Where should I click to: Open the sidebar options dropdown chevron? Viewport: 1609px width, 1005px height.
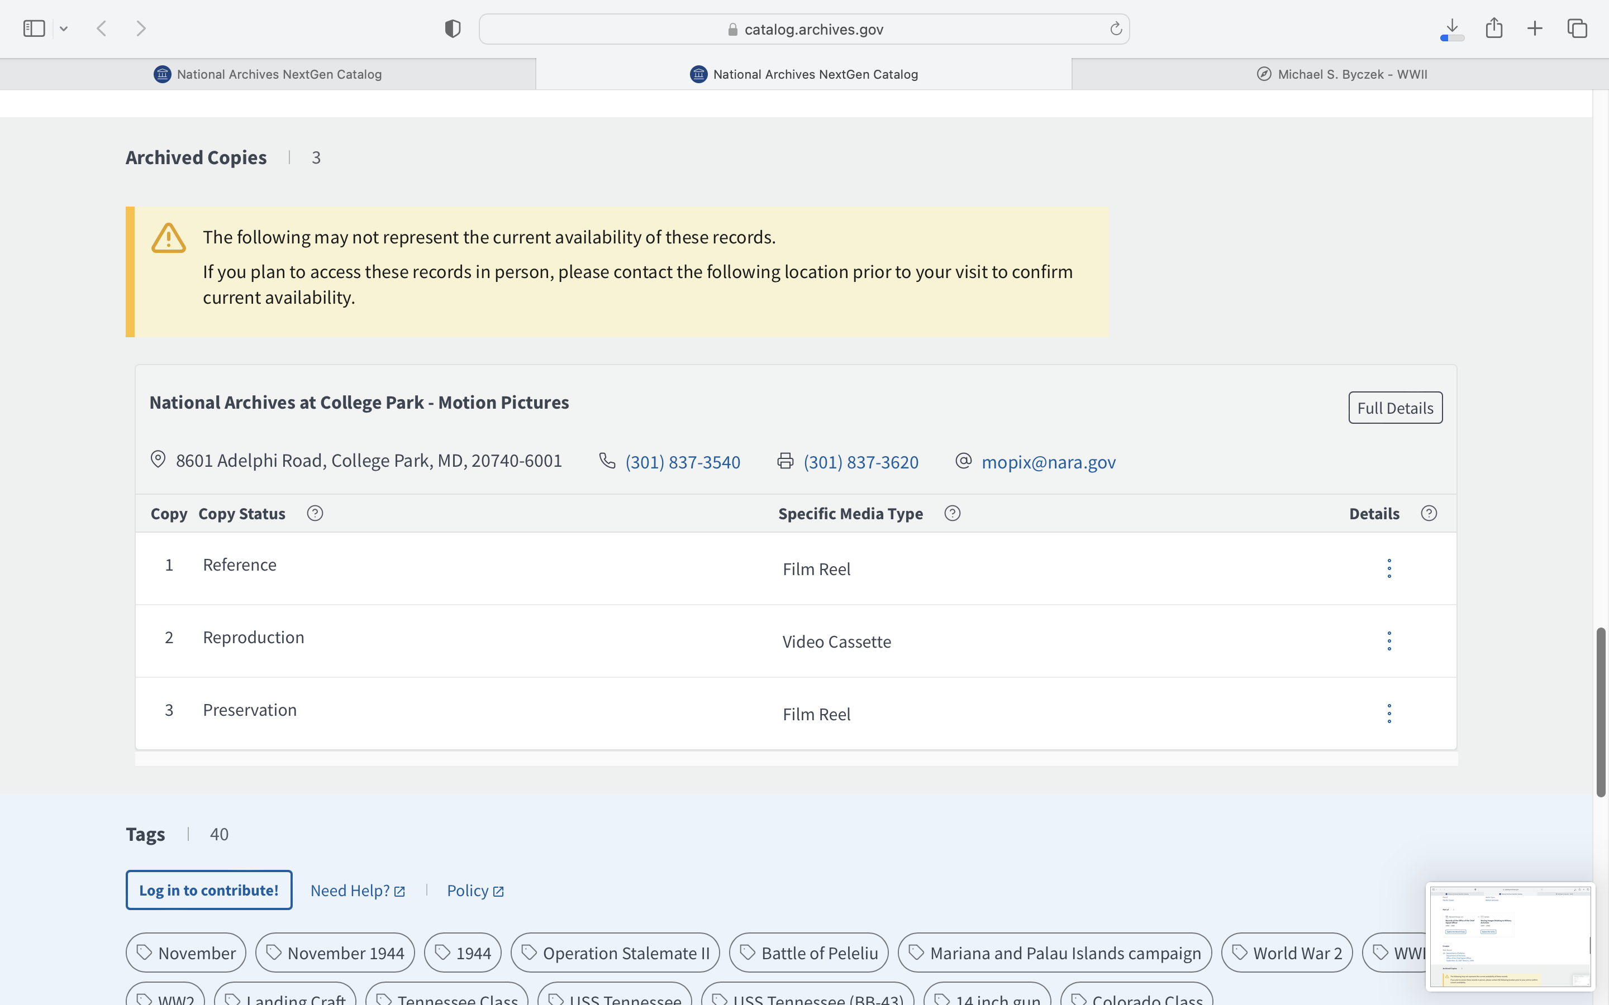pos(64,28)
